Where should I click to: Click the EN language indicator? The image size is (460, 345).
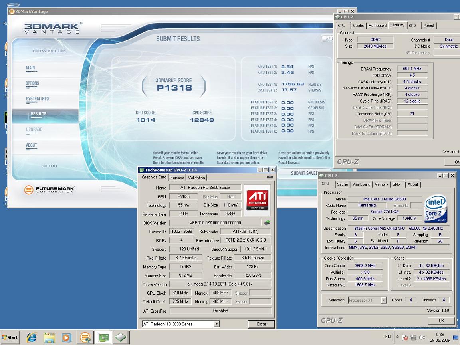tap(388, 337)
